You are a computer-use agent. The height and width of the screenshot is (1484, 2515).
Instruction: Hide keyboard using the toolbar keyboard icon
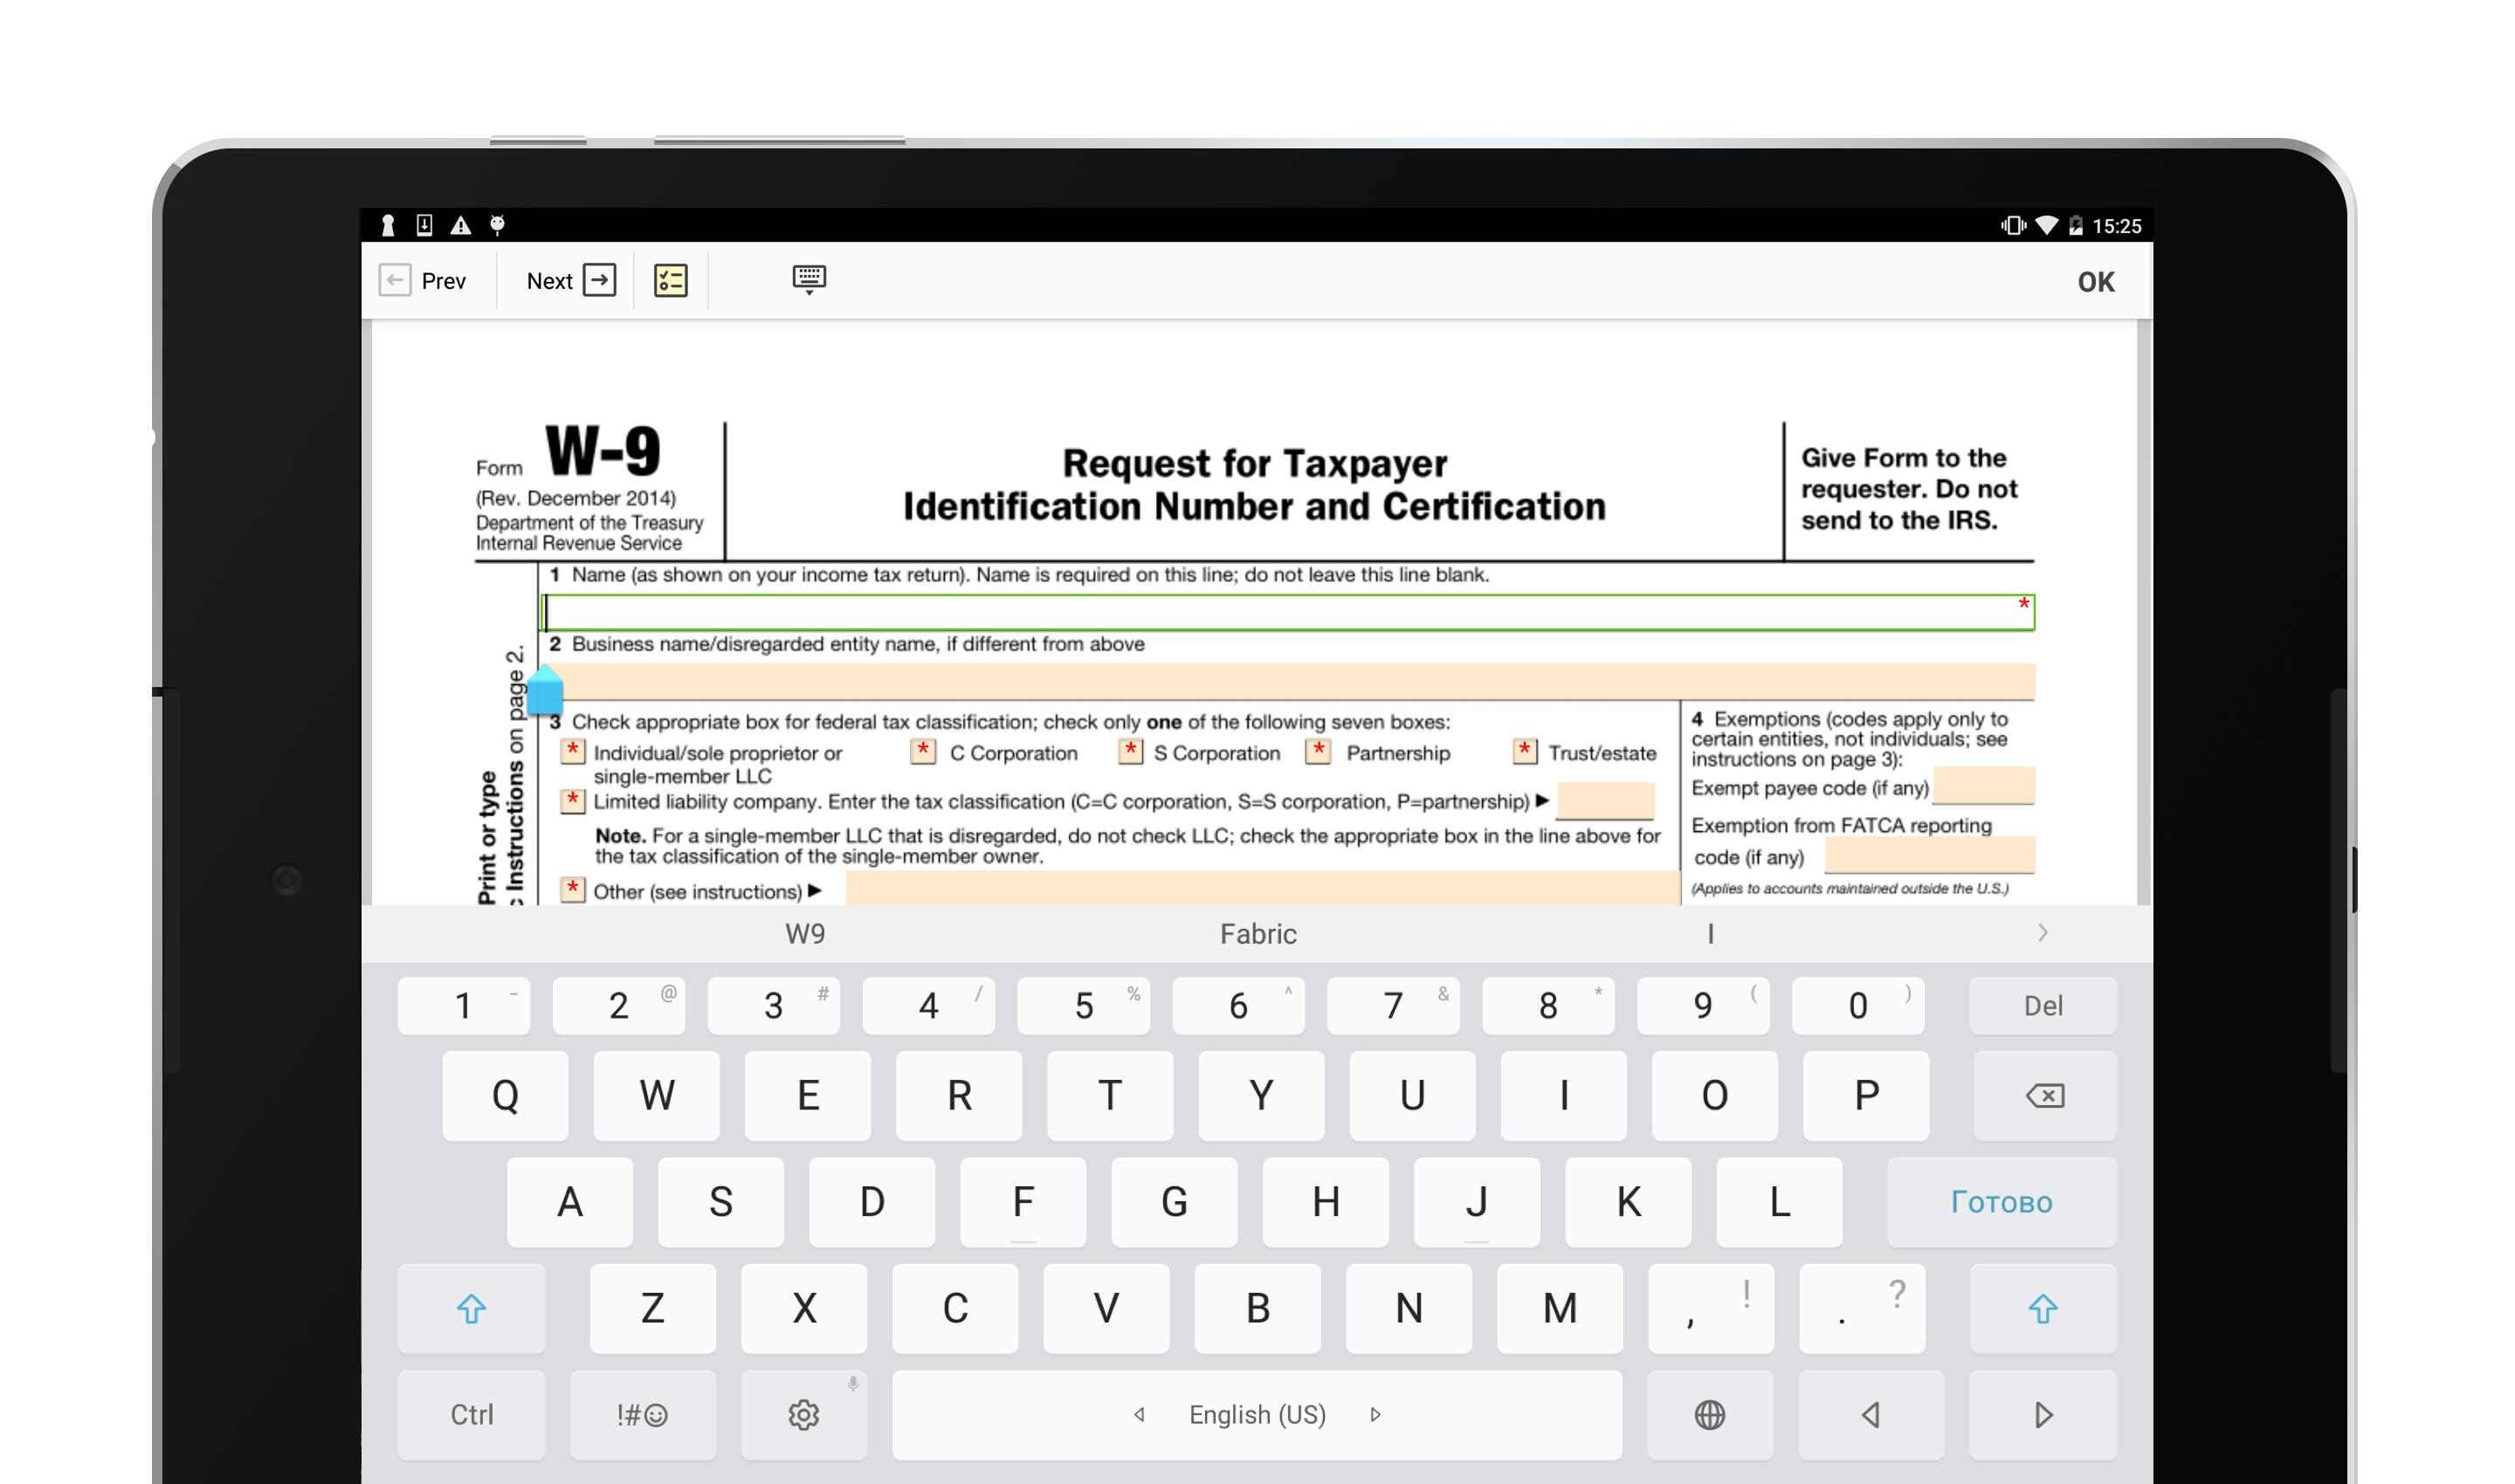pyautogui.click(x=809, y=279)
